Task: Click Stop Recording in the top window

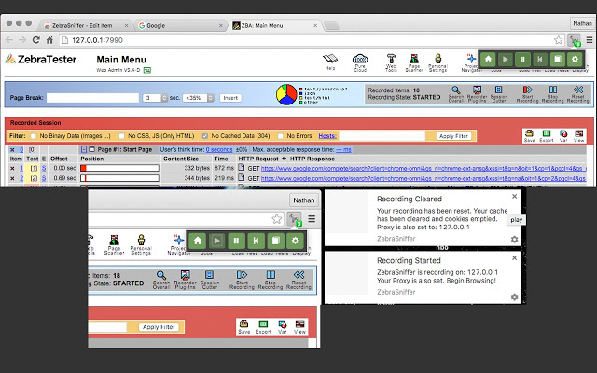Action: point(552,94)
